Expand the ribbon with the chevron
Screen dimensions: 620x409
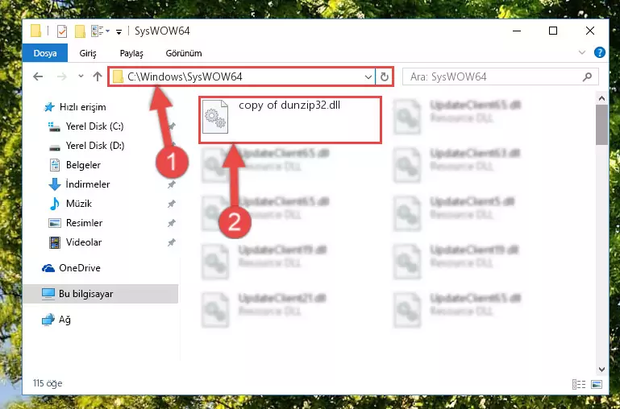pos(582,52)
